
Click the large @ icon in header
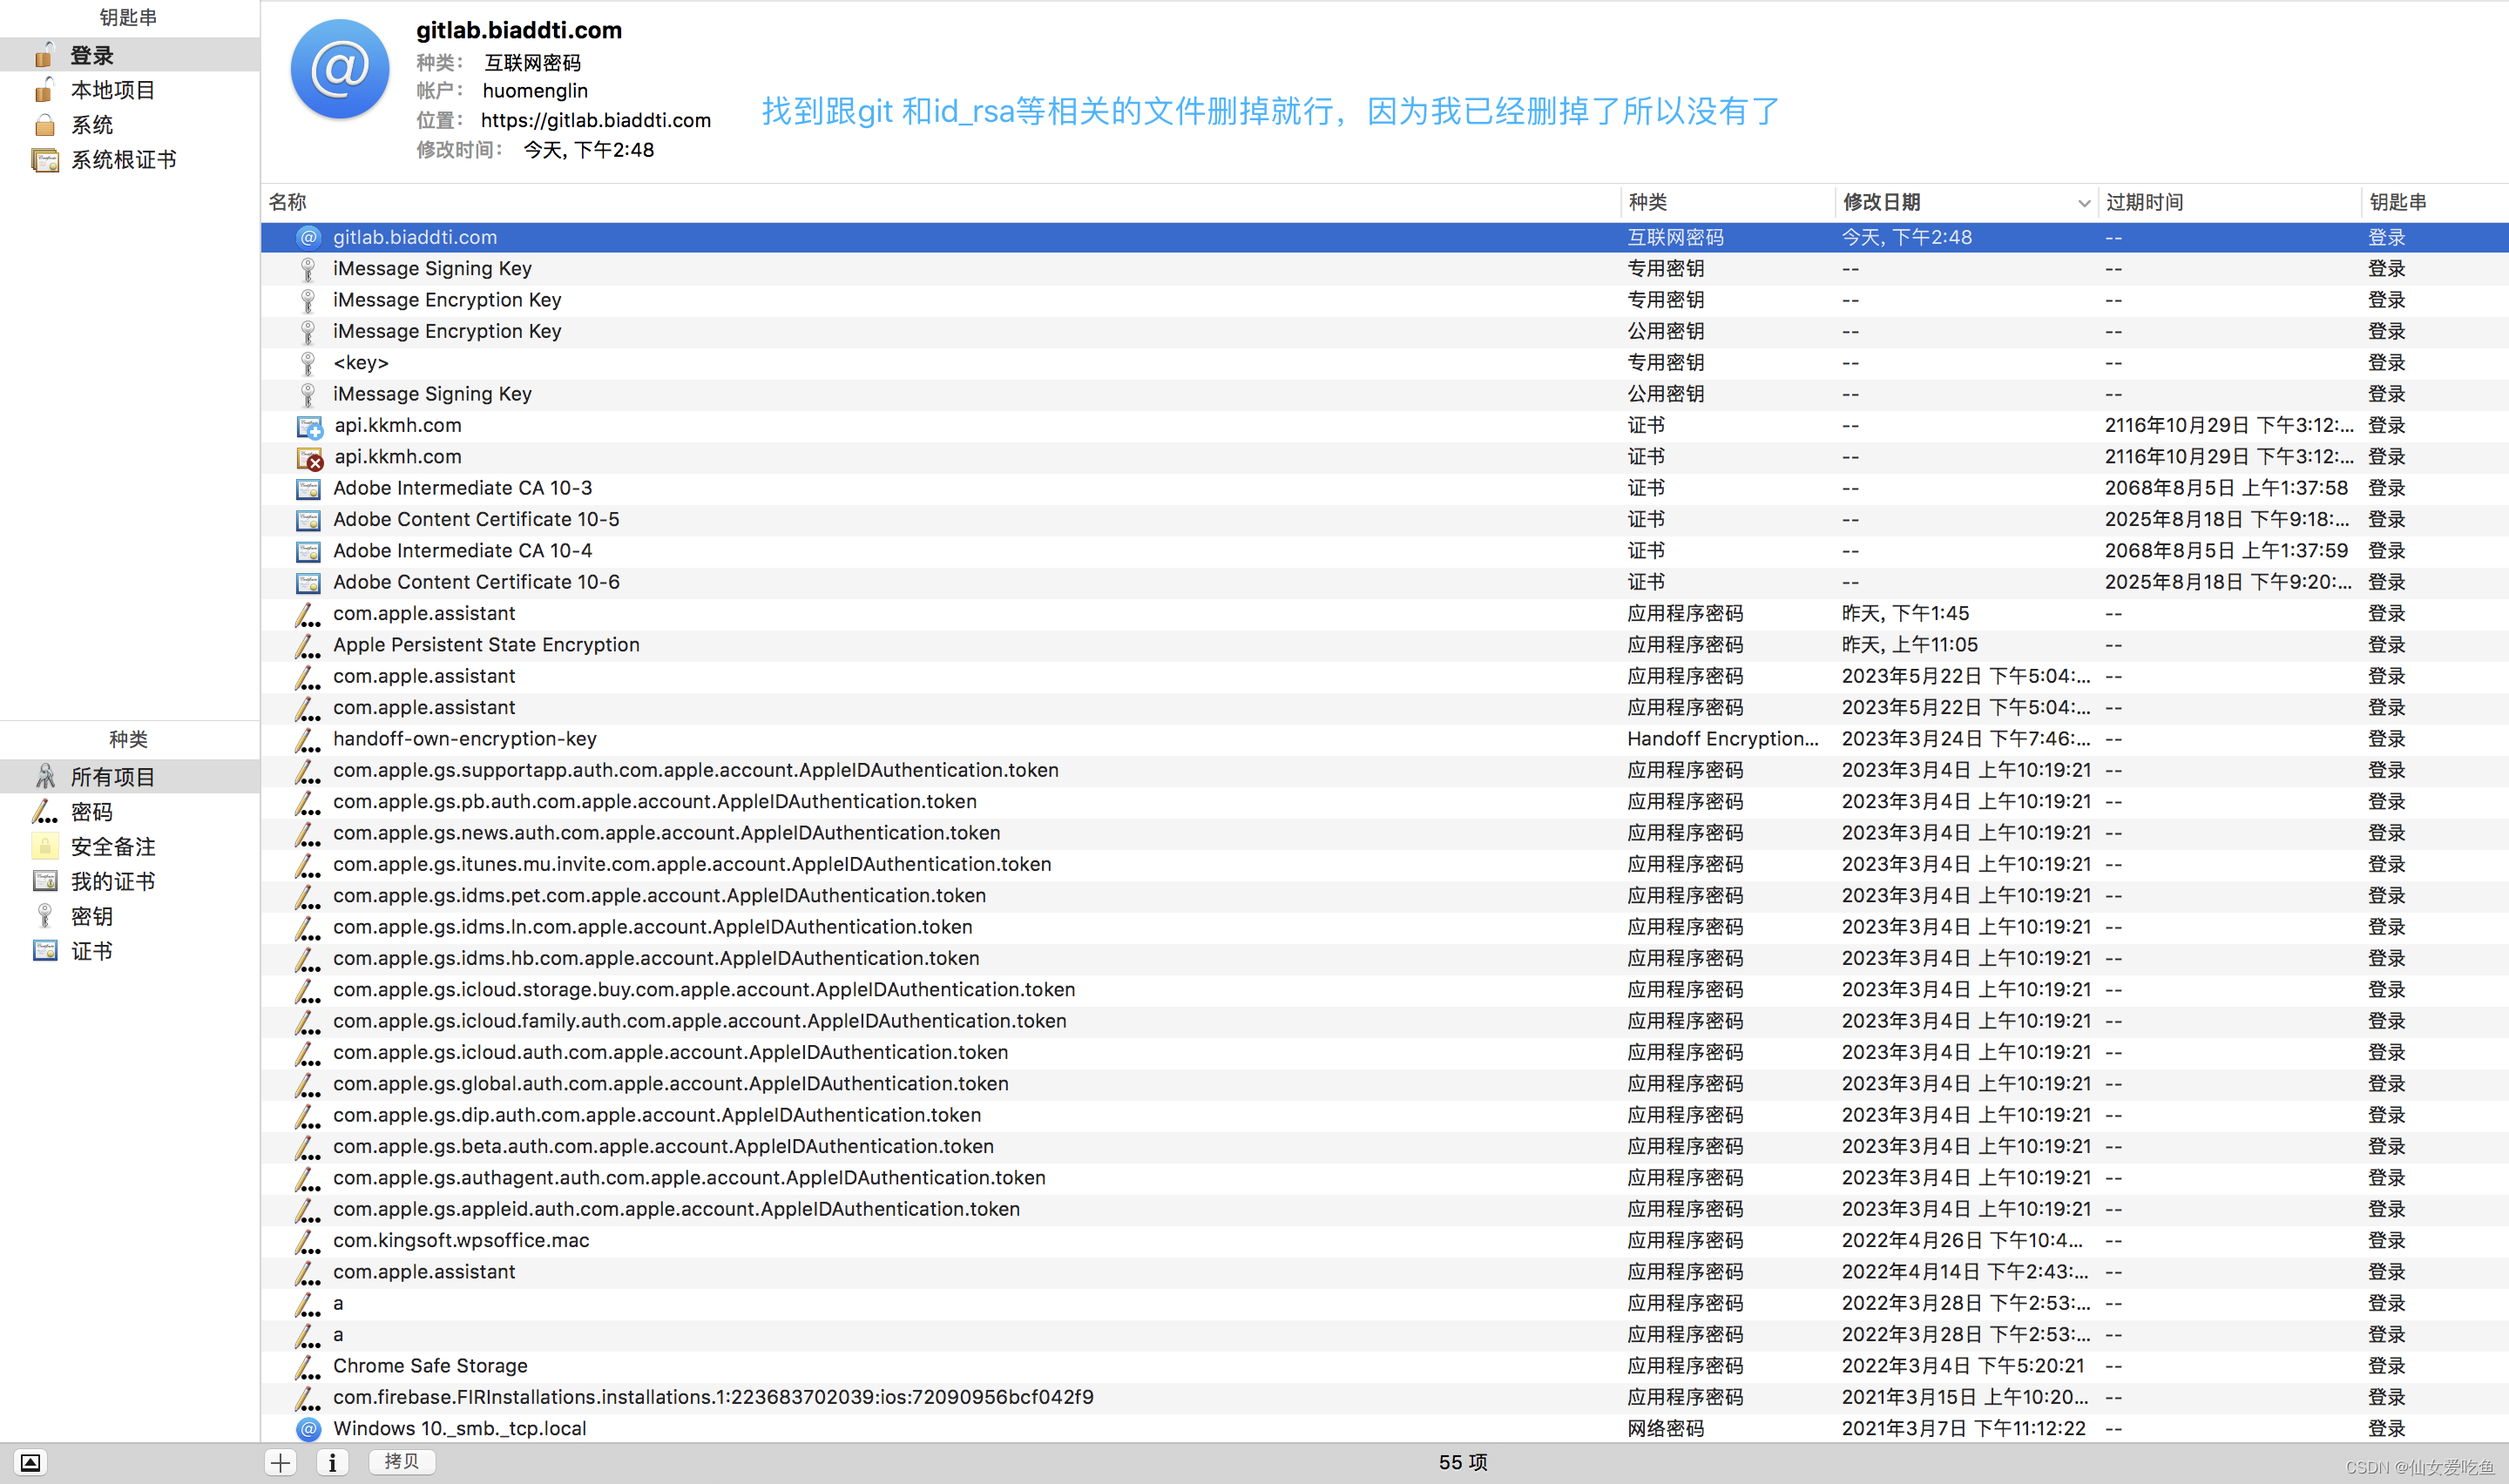pyautogui.click(x=340, y=70)
